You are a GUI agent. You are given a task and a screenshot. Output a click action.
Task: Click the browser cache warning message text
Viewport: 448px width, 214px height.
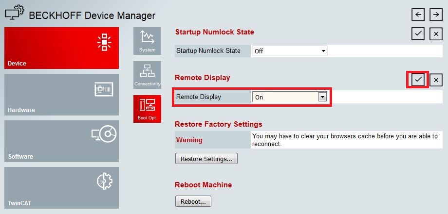click(x=345, y=140)
